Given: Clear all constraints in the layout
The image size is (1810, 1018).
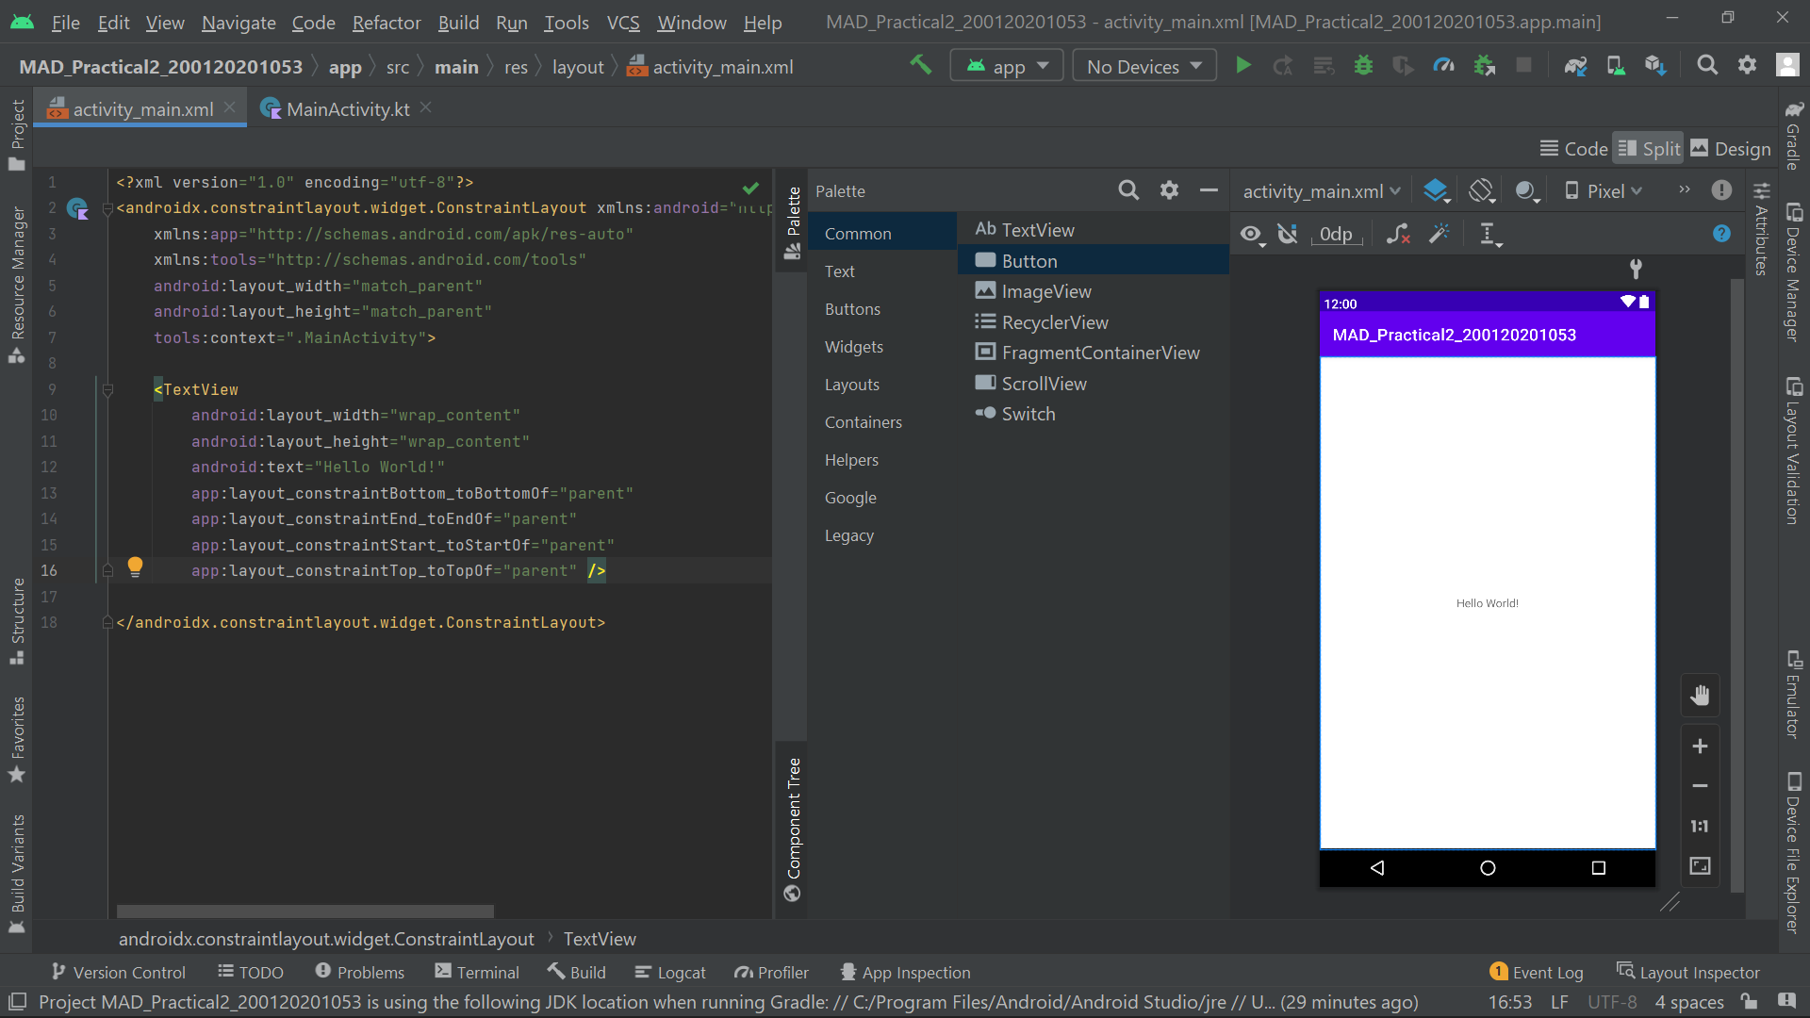Looking at the screenshot, I should 1398,234.
